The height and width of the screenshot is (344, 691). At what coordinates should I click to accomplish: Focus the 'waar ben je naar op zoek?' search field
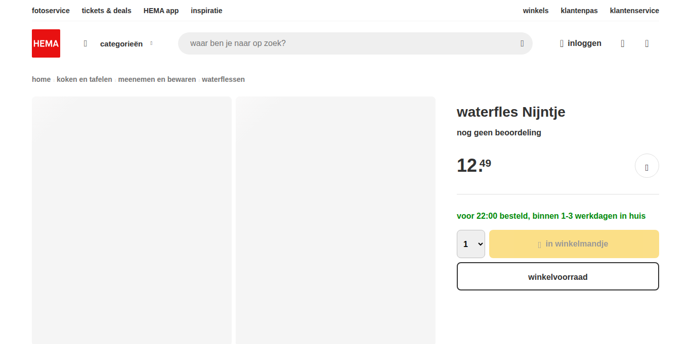[x=349, y=43]
